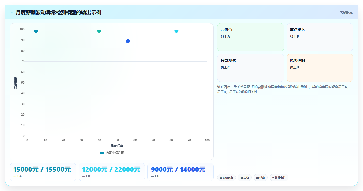
Task: Click the sparkle icon in 数据卡片 chip
Action: pyautogui.click(x=273, y=178)
